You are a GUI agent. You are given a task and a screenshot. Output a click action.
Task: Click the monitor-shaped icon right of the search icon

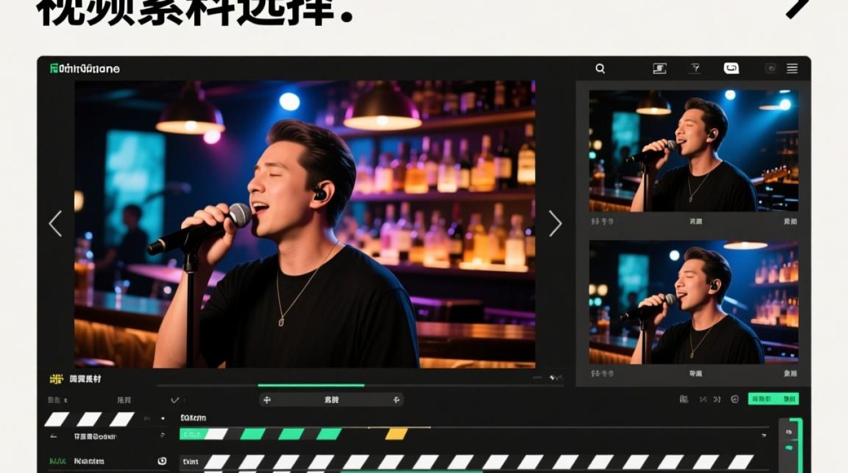tap(659, 69)
